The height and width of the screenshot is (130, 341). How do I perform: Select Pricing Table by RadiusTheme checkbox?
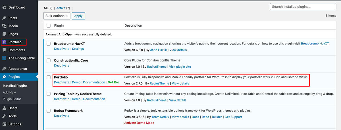tap(49, 94)
